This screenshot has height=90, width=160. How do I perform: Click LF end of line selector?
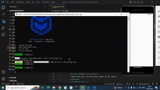pyautogui.click(x=133, y=84)
